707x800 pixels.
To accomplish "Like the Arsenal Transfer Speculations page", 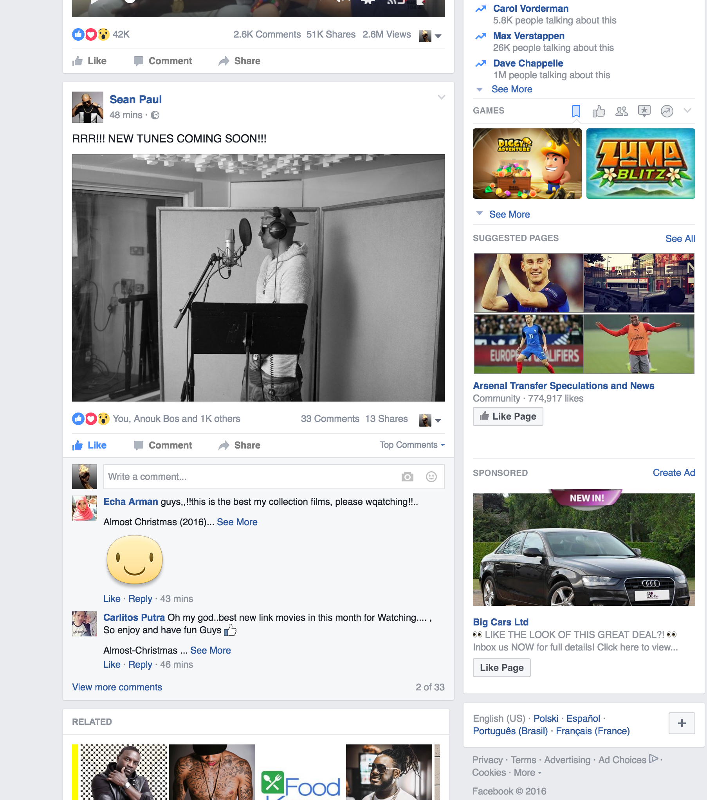I will (x=508, y=416).
